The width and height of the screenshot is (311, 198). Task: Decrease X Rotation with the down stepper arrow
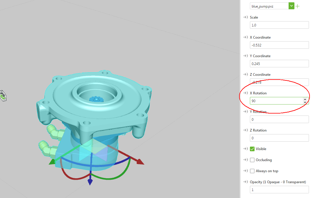tap(305, 102)
